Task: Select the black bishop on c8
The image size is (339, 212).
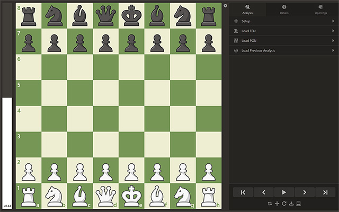Action: point(80,15)
